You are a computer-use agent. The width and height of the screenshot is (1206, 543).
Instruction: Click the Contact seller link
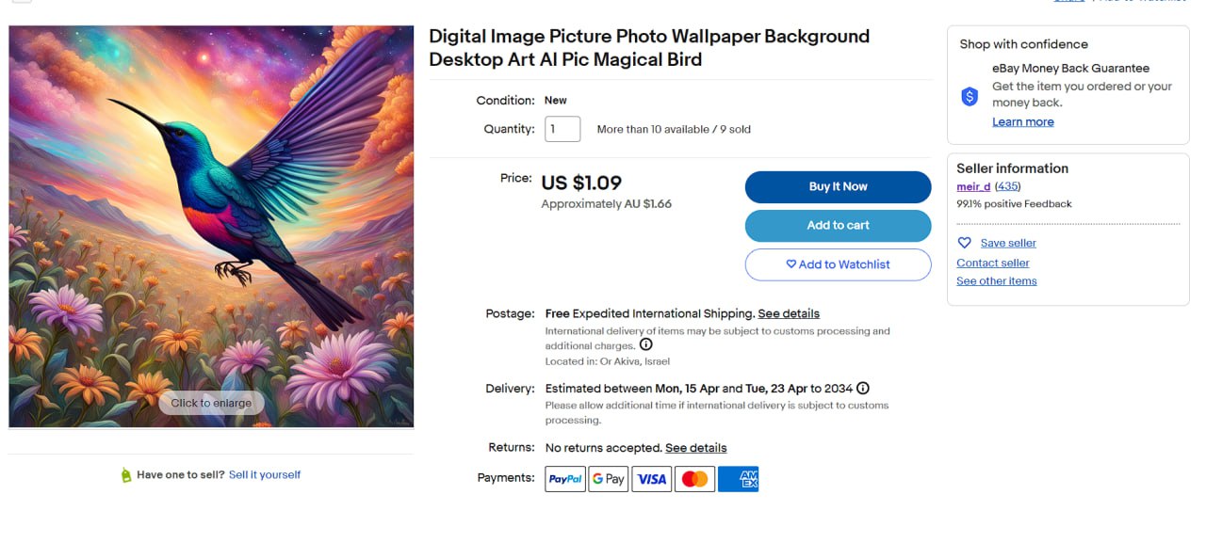tap(992, 264)
